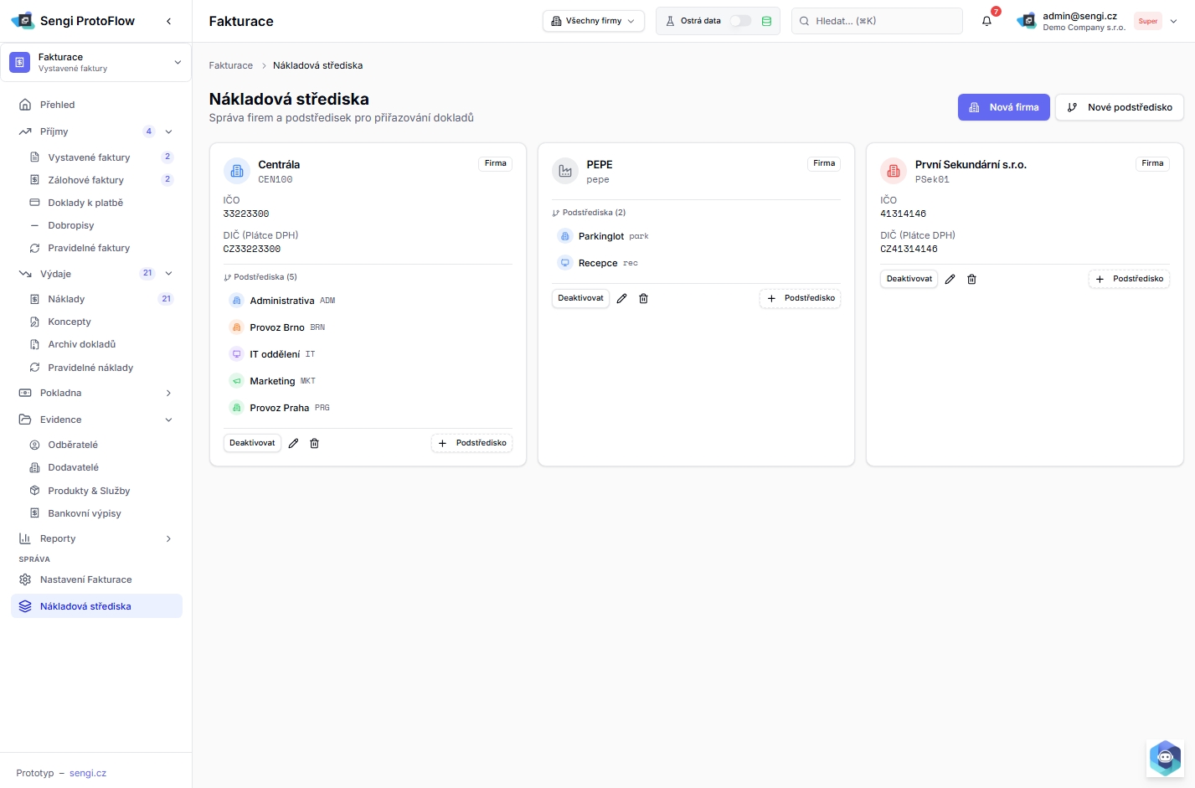1195x788 pixels.
Task: Collapse sidebar with the left arrow icon
Action: pos(169,21)
